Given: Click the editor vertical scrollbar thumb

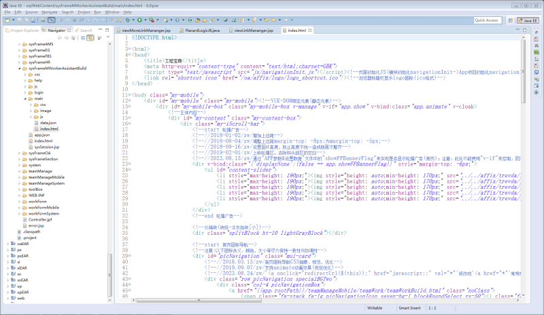Looking at the screenshot, I should point(523,71).
